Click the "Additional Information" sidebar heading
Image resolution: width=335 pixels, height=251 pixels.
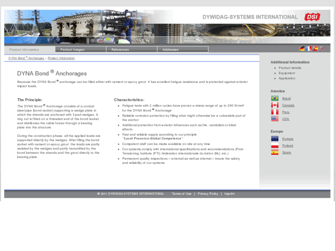click(x=290, y=62)
